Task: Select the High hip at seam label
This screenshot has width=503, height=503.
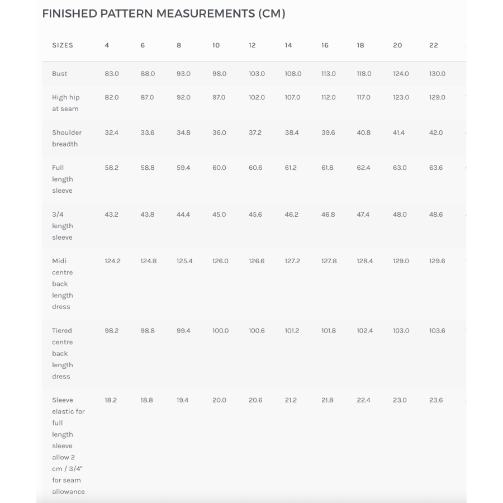Action: tap(66, 103)
